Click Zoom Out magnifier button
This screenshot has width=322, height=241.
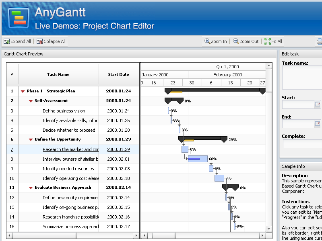(246, 41)
